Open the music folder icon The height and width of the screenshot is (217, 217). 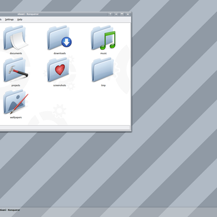point(103,38)
